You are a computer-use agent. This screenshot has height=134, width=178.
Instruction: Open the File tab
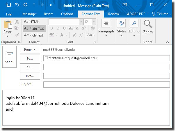(9, 14)
